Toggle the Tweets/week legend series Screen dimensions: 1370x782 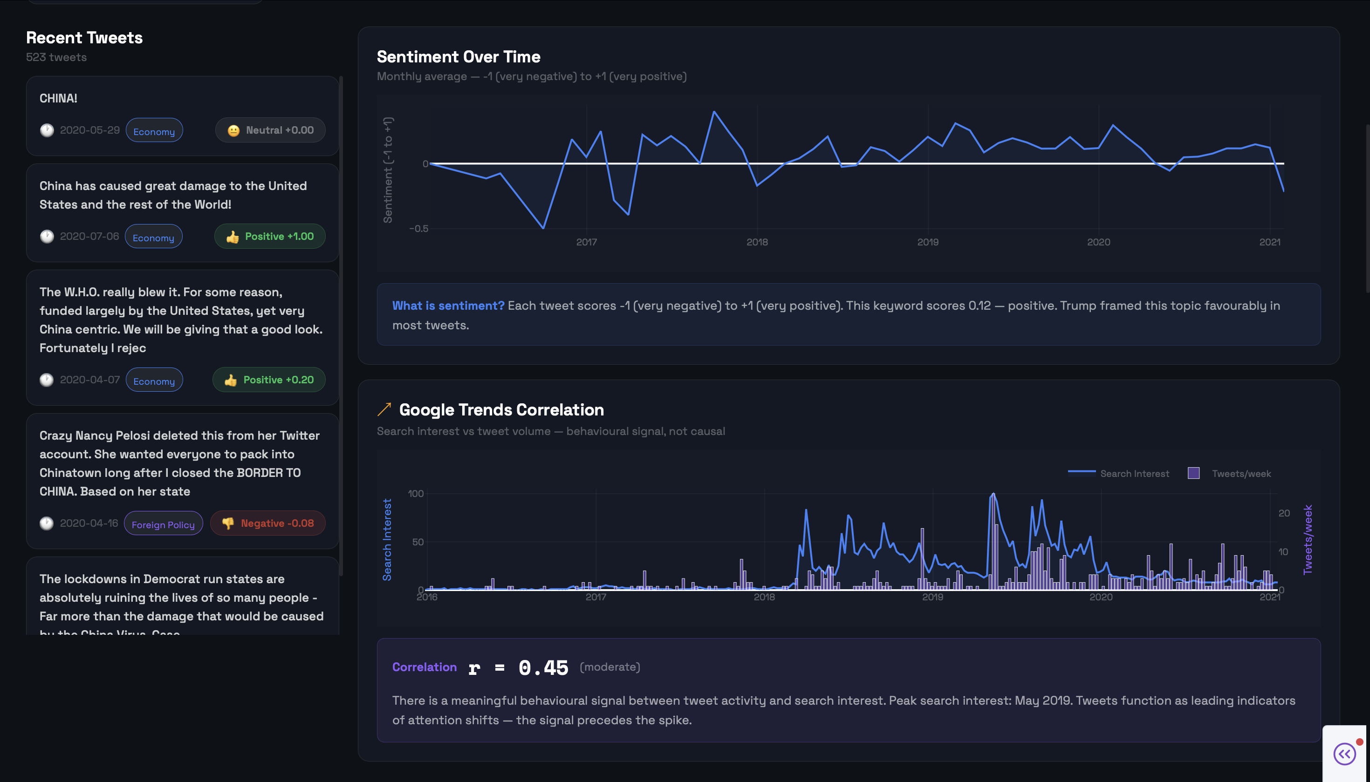pos(1240,474)
